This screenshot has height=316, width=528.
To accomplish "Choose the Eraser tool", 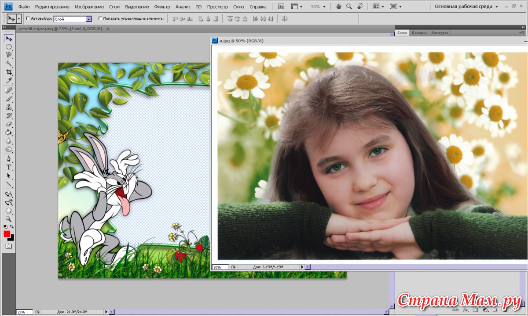I will click(8, 124).
